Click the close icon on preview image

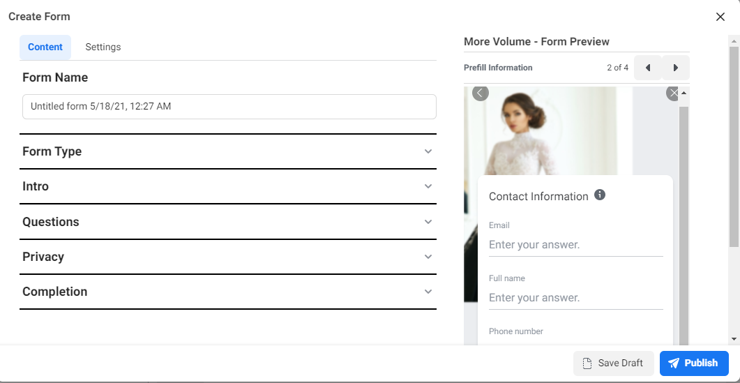tap(672, 93)
